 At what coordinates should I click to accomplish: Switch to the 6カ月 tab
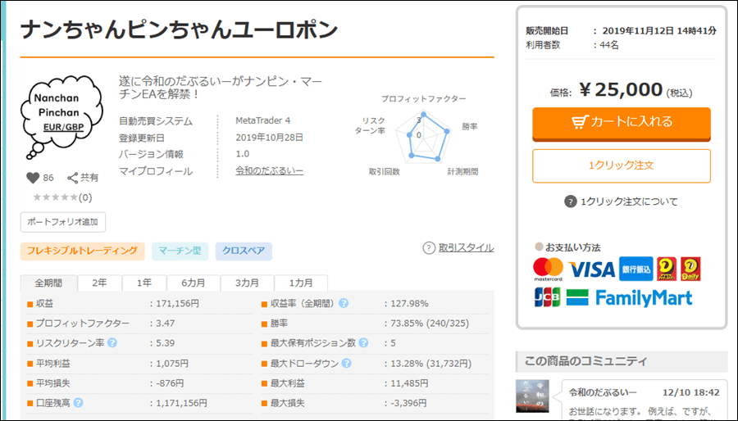tap(194, 283)
